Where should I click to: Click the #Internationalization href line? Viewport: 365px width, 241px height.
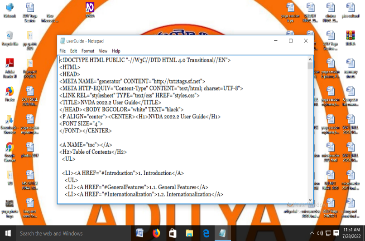pyautogui.click(x=144, y=194)
